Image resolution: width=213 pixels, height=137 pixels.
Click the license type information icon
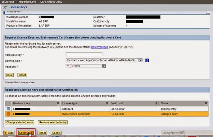coord(147,60)
